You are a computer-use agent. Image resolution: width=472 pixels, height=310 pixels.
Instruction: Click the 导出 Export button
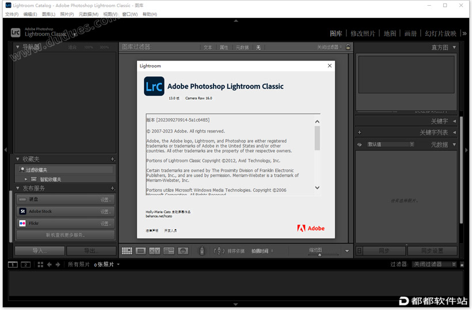[x=91, y=251]
